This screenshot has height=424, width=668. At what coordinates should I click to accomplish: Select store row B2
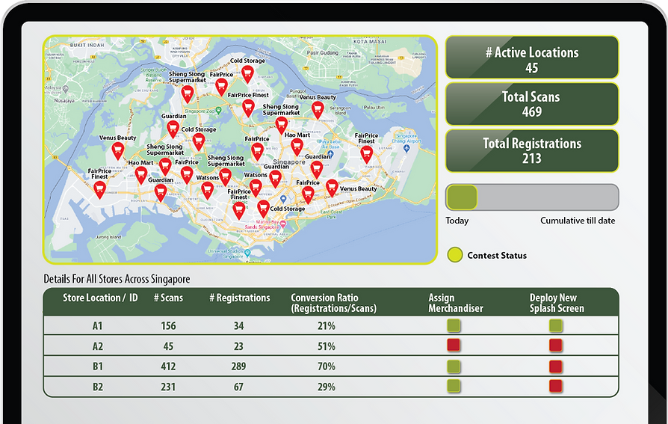(x=330, y=387)
